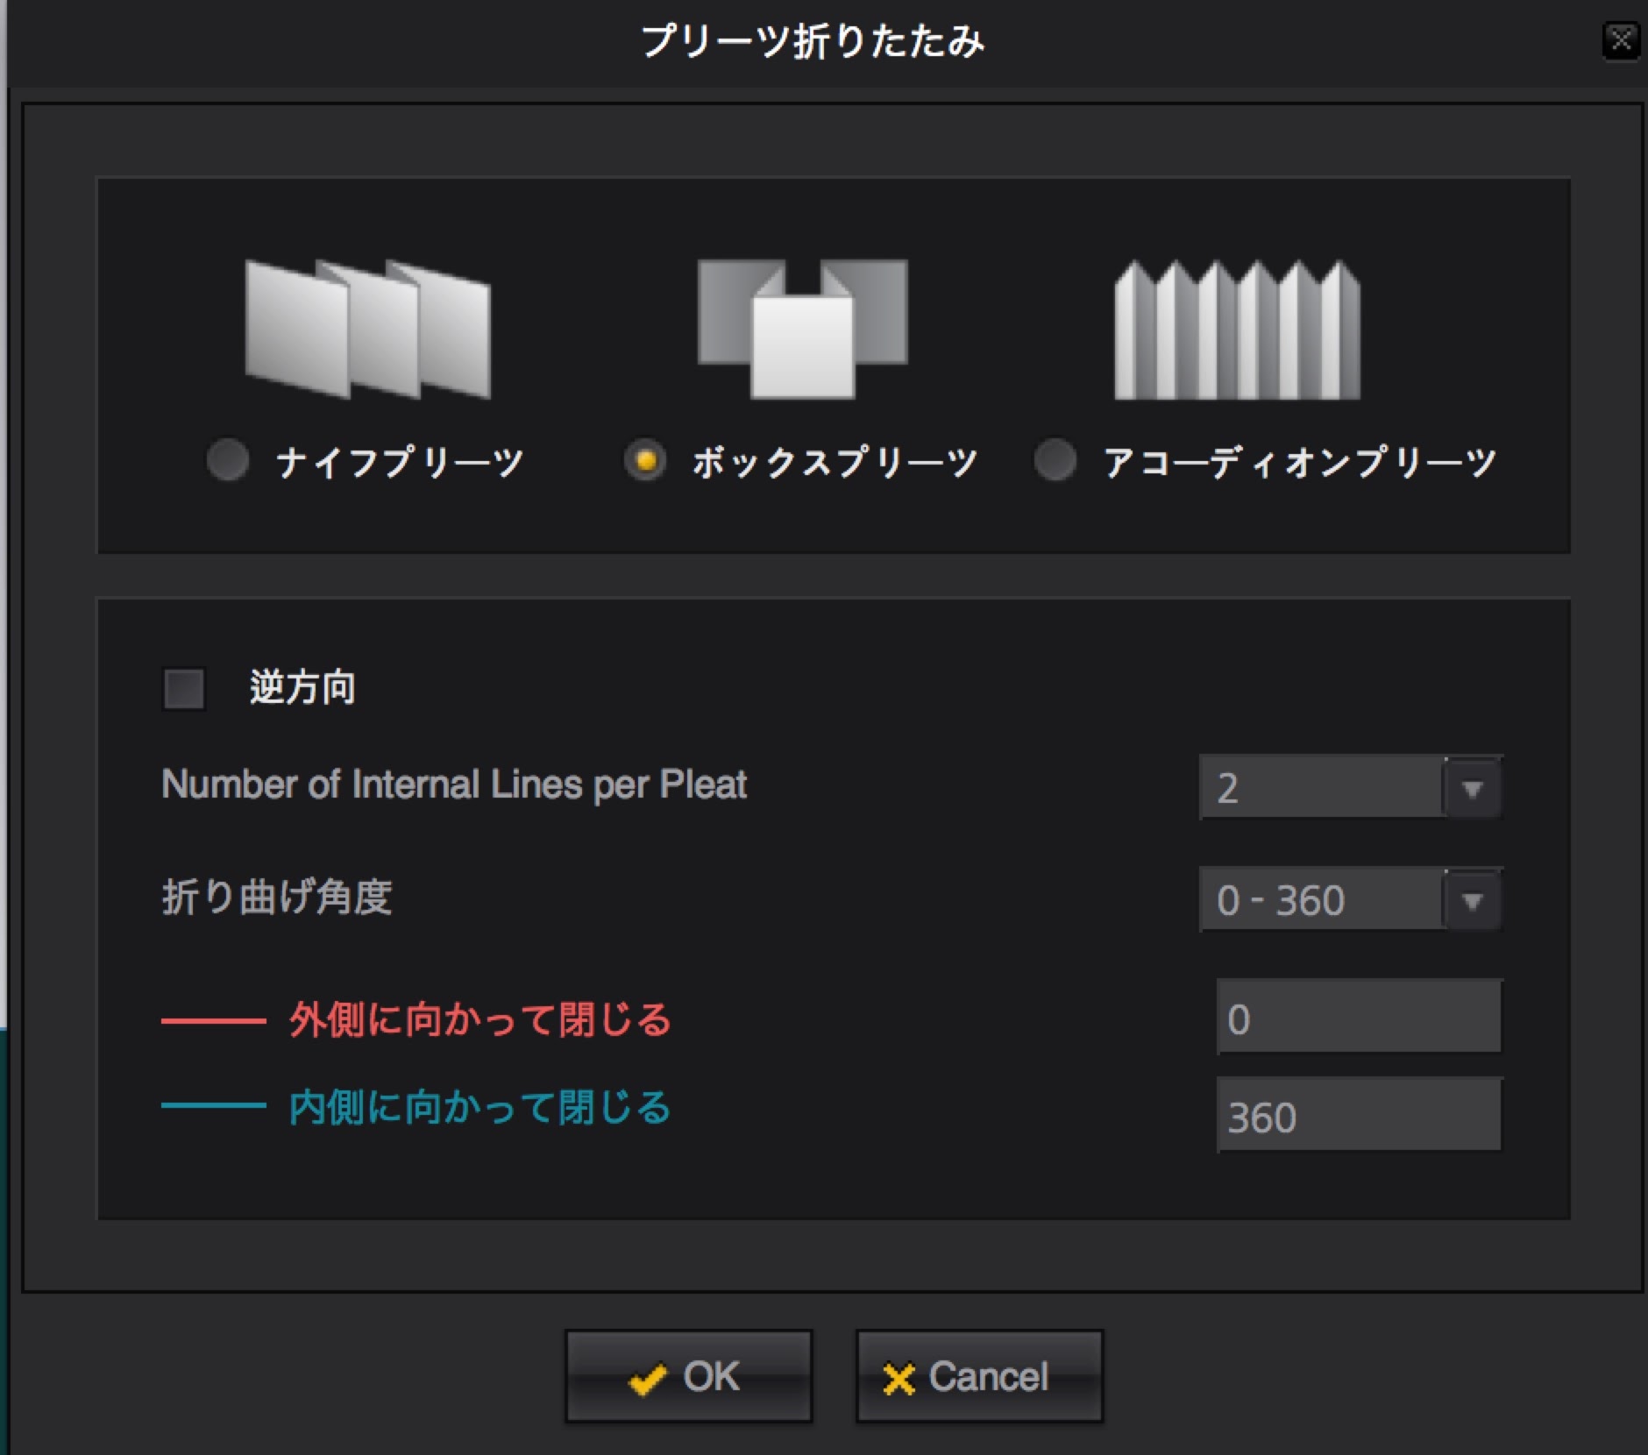Focus the 外側に向かって閉じる angle field
The height and width of the screenshot is (1455, 1648).
click(x=1359, y=1018)
